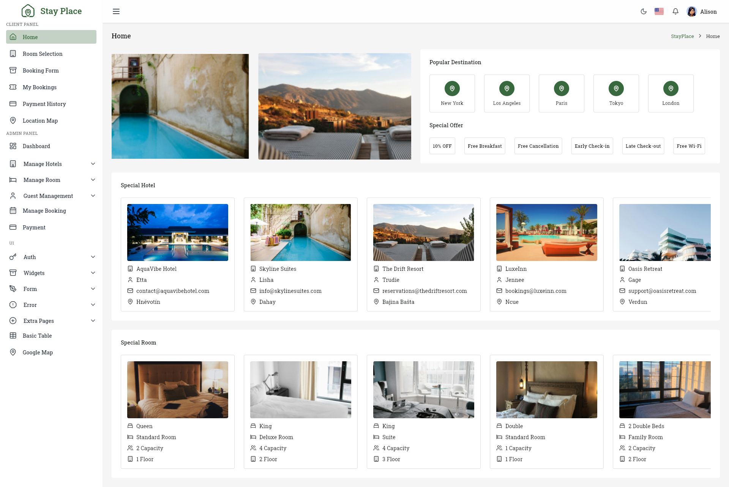Select the Free Breakfast offer
This screenshot has width=729, height=487.
(x=484, y=146)
